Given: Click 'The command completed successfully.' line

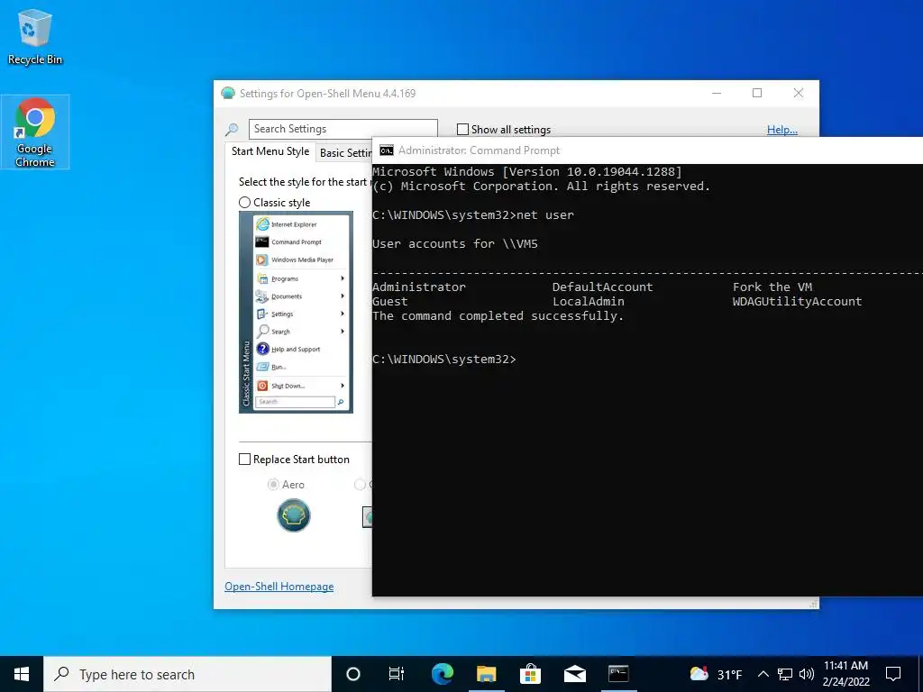Looking at the screenshot, I should pyautogui.click(x=498, y=316).
